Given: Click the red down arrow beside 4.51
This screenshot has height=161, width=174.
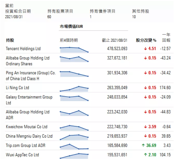Looking at the screenshot, I should click(x=145, y=49).
